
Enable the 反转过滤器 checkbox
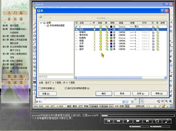(x=40, y=89)
